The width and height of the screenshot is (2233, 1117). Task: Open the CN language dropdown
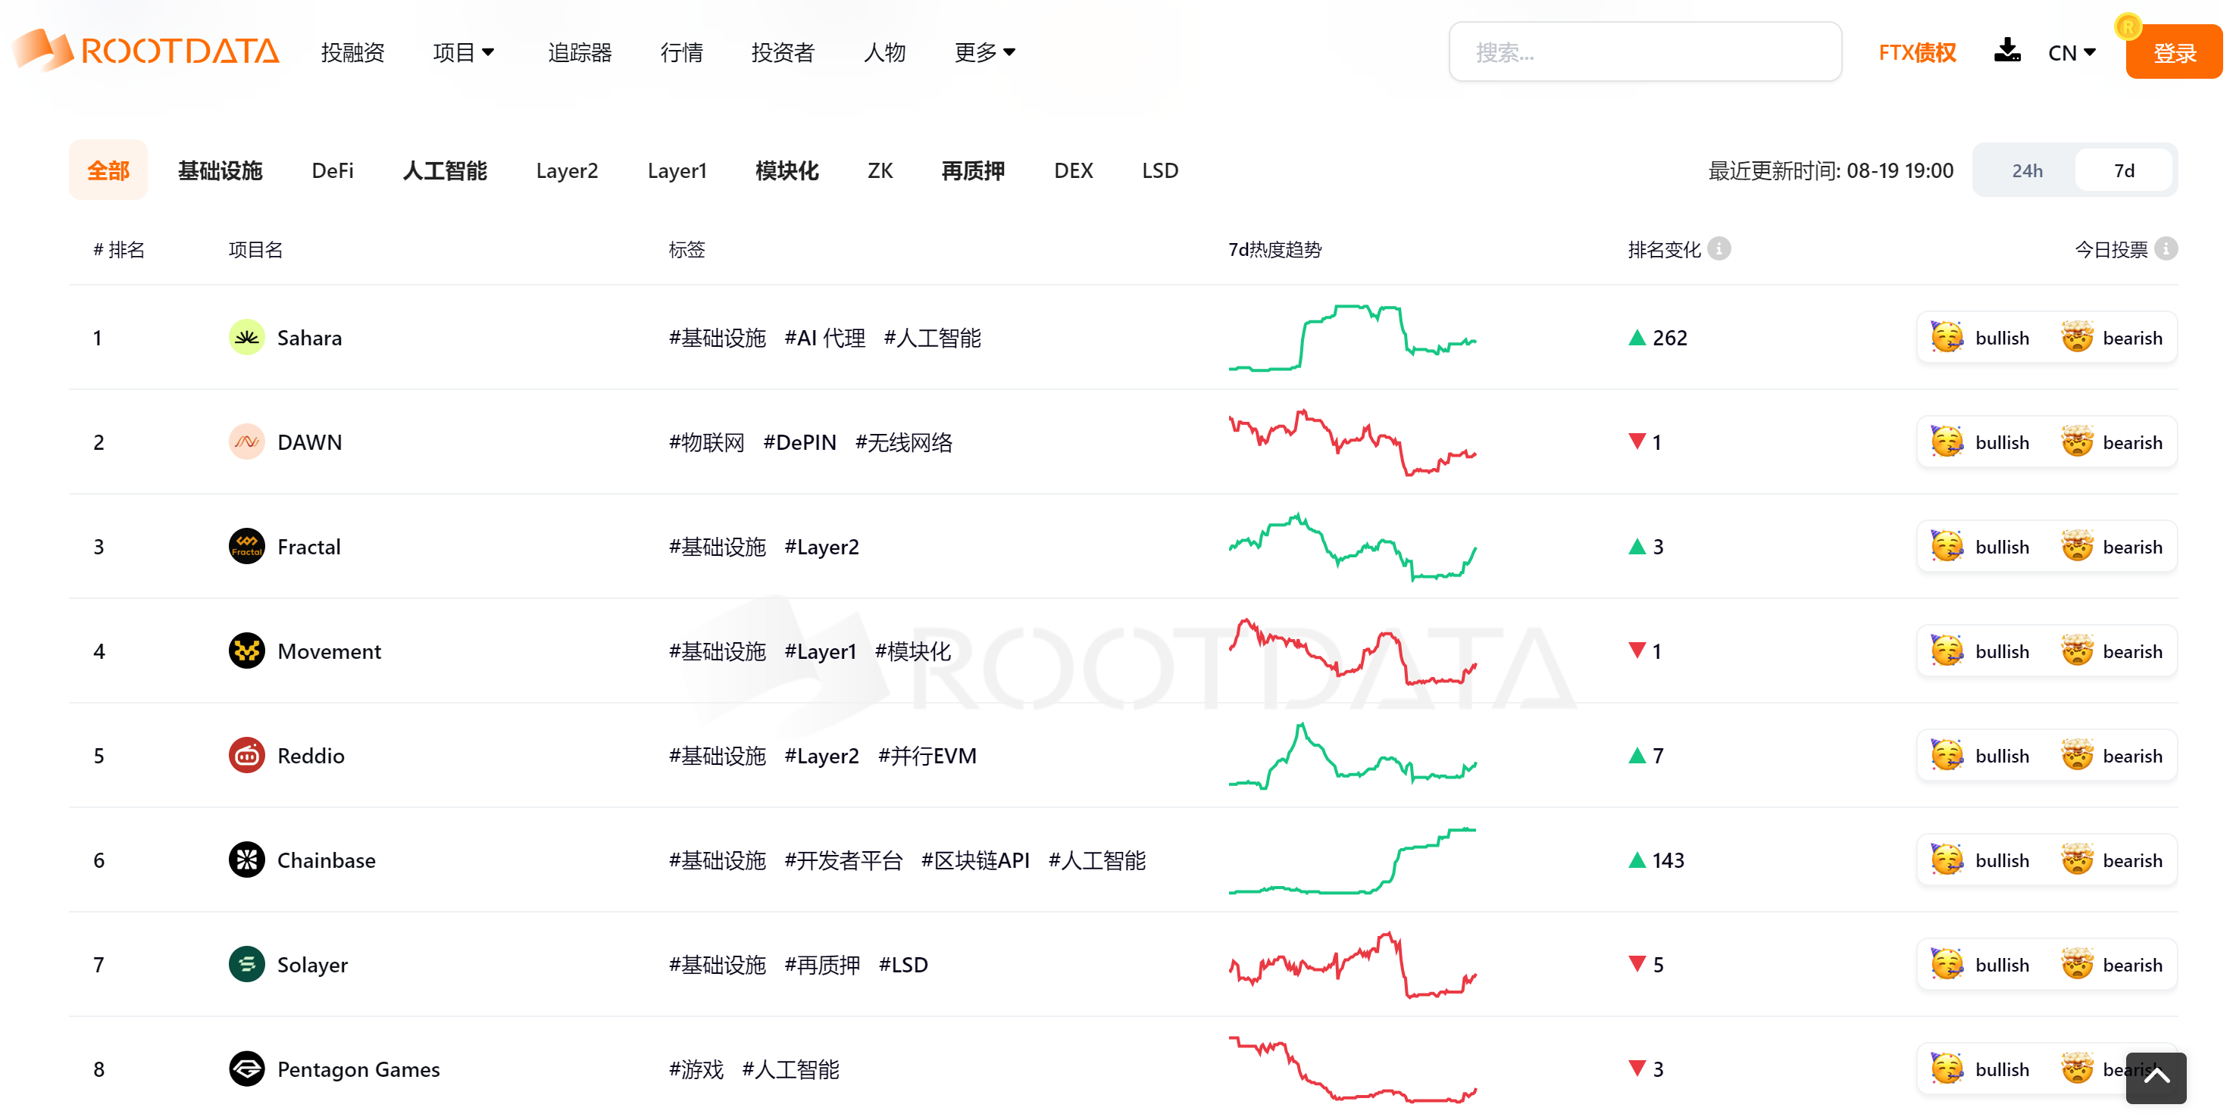click(x=2071, y=53)
